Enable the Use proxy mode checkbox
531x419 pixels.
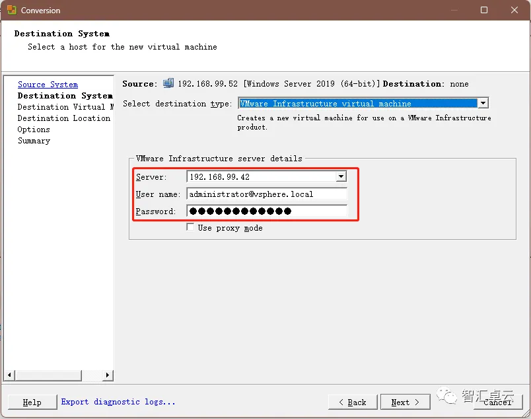coord(190,227)
